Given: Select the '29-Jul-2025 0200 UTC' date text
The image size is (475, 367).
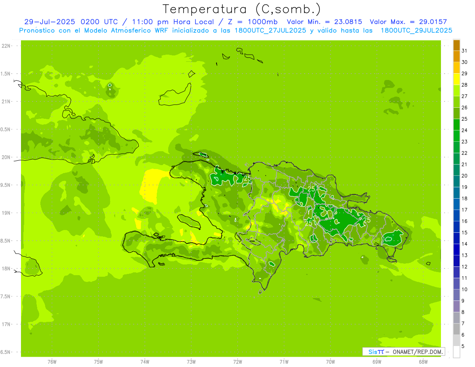Looking at the screenshot, I should point(70,22).
